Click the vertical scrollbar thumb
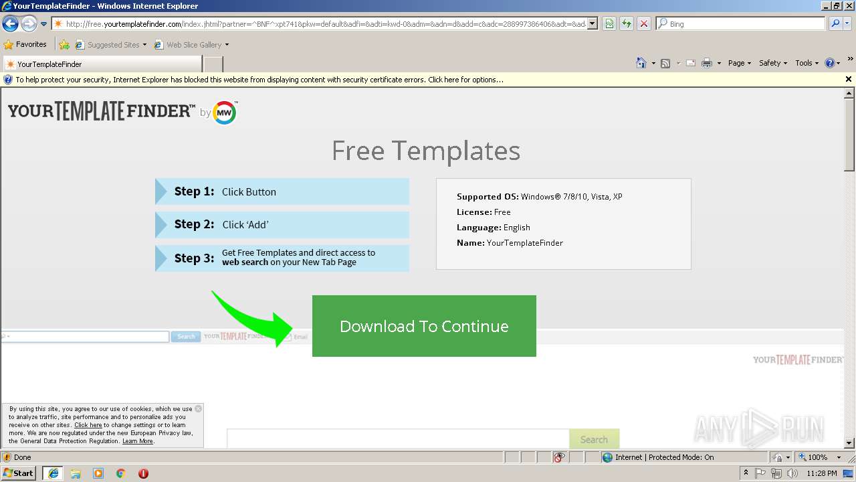The width and height of the screenshot is (856, 482). [x=849, y=135]
